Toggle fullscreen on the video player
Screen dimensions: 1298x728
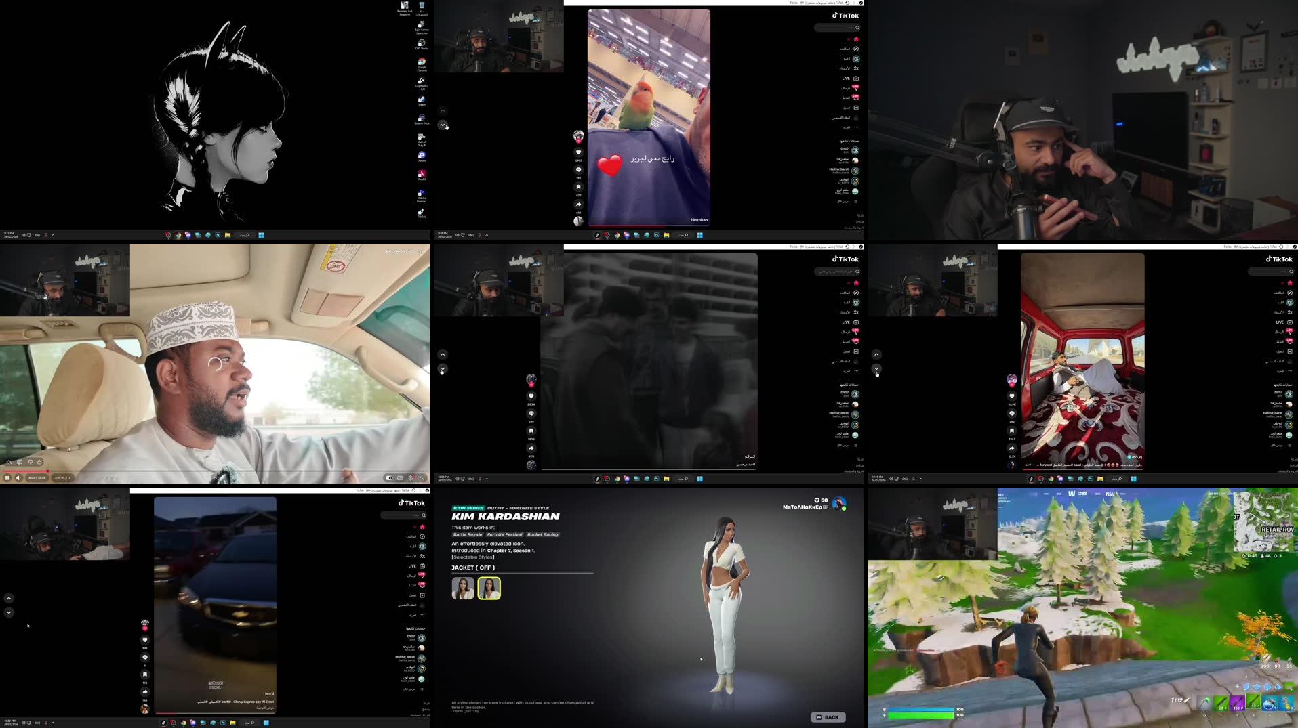[421, 478]
